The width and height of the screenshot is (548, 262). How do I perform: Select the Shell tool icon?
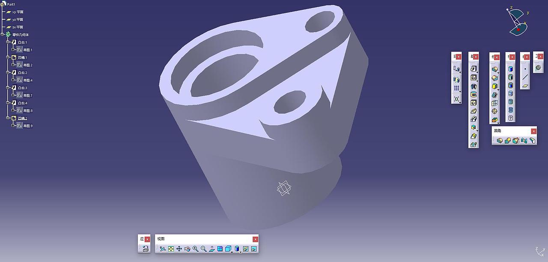[x=494, y=95]
